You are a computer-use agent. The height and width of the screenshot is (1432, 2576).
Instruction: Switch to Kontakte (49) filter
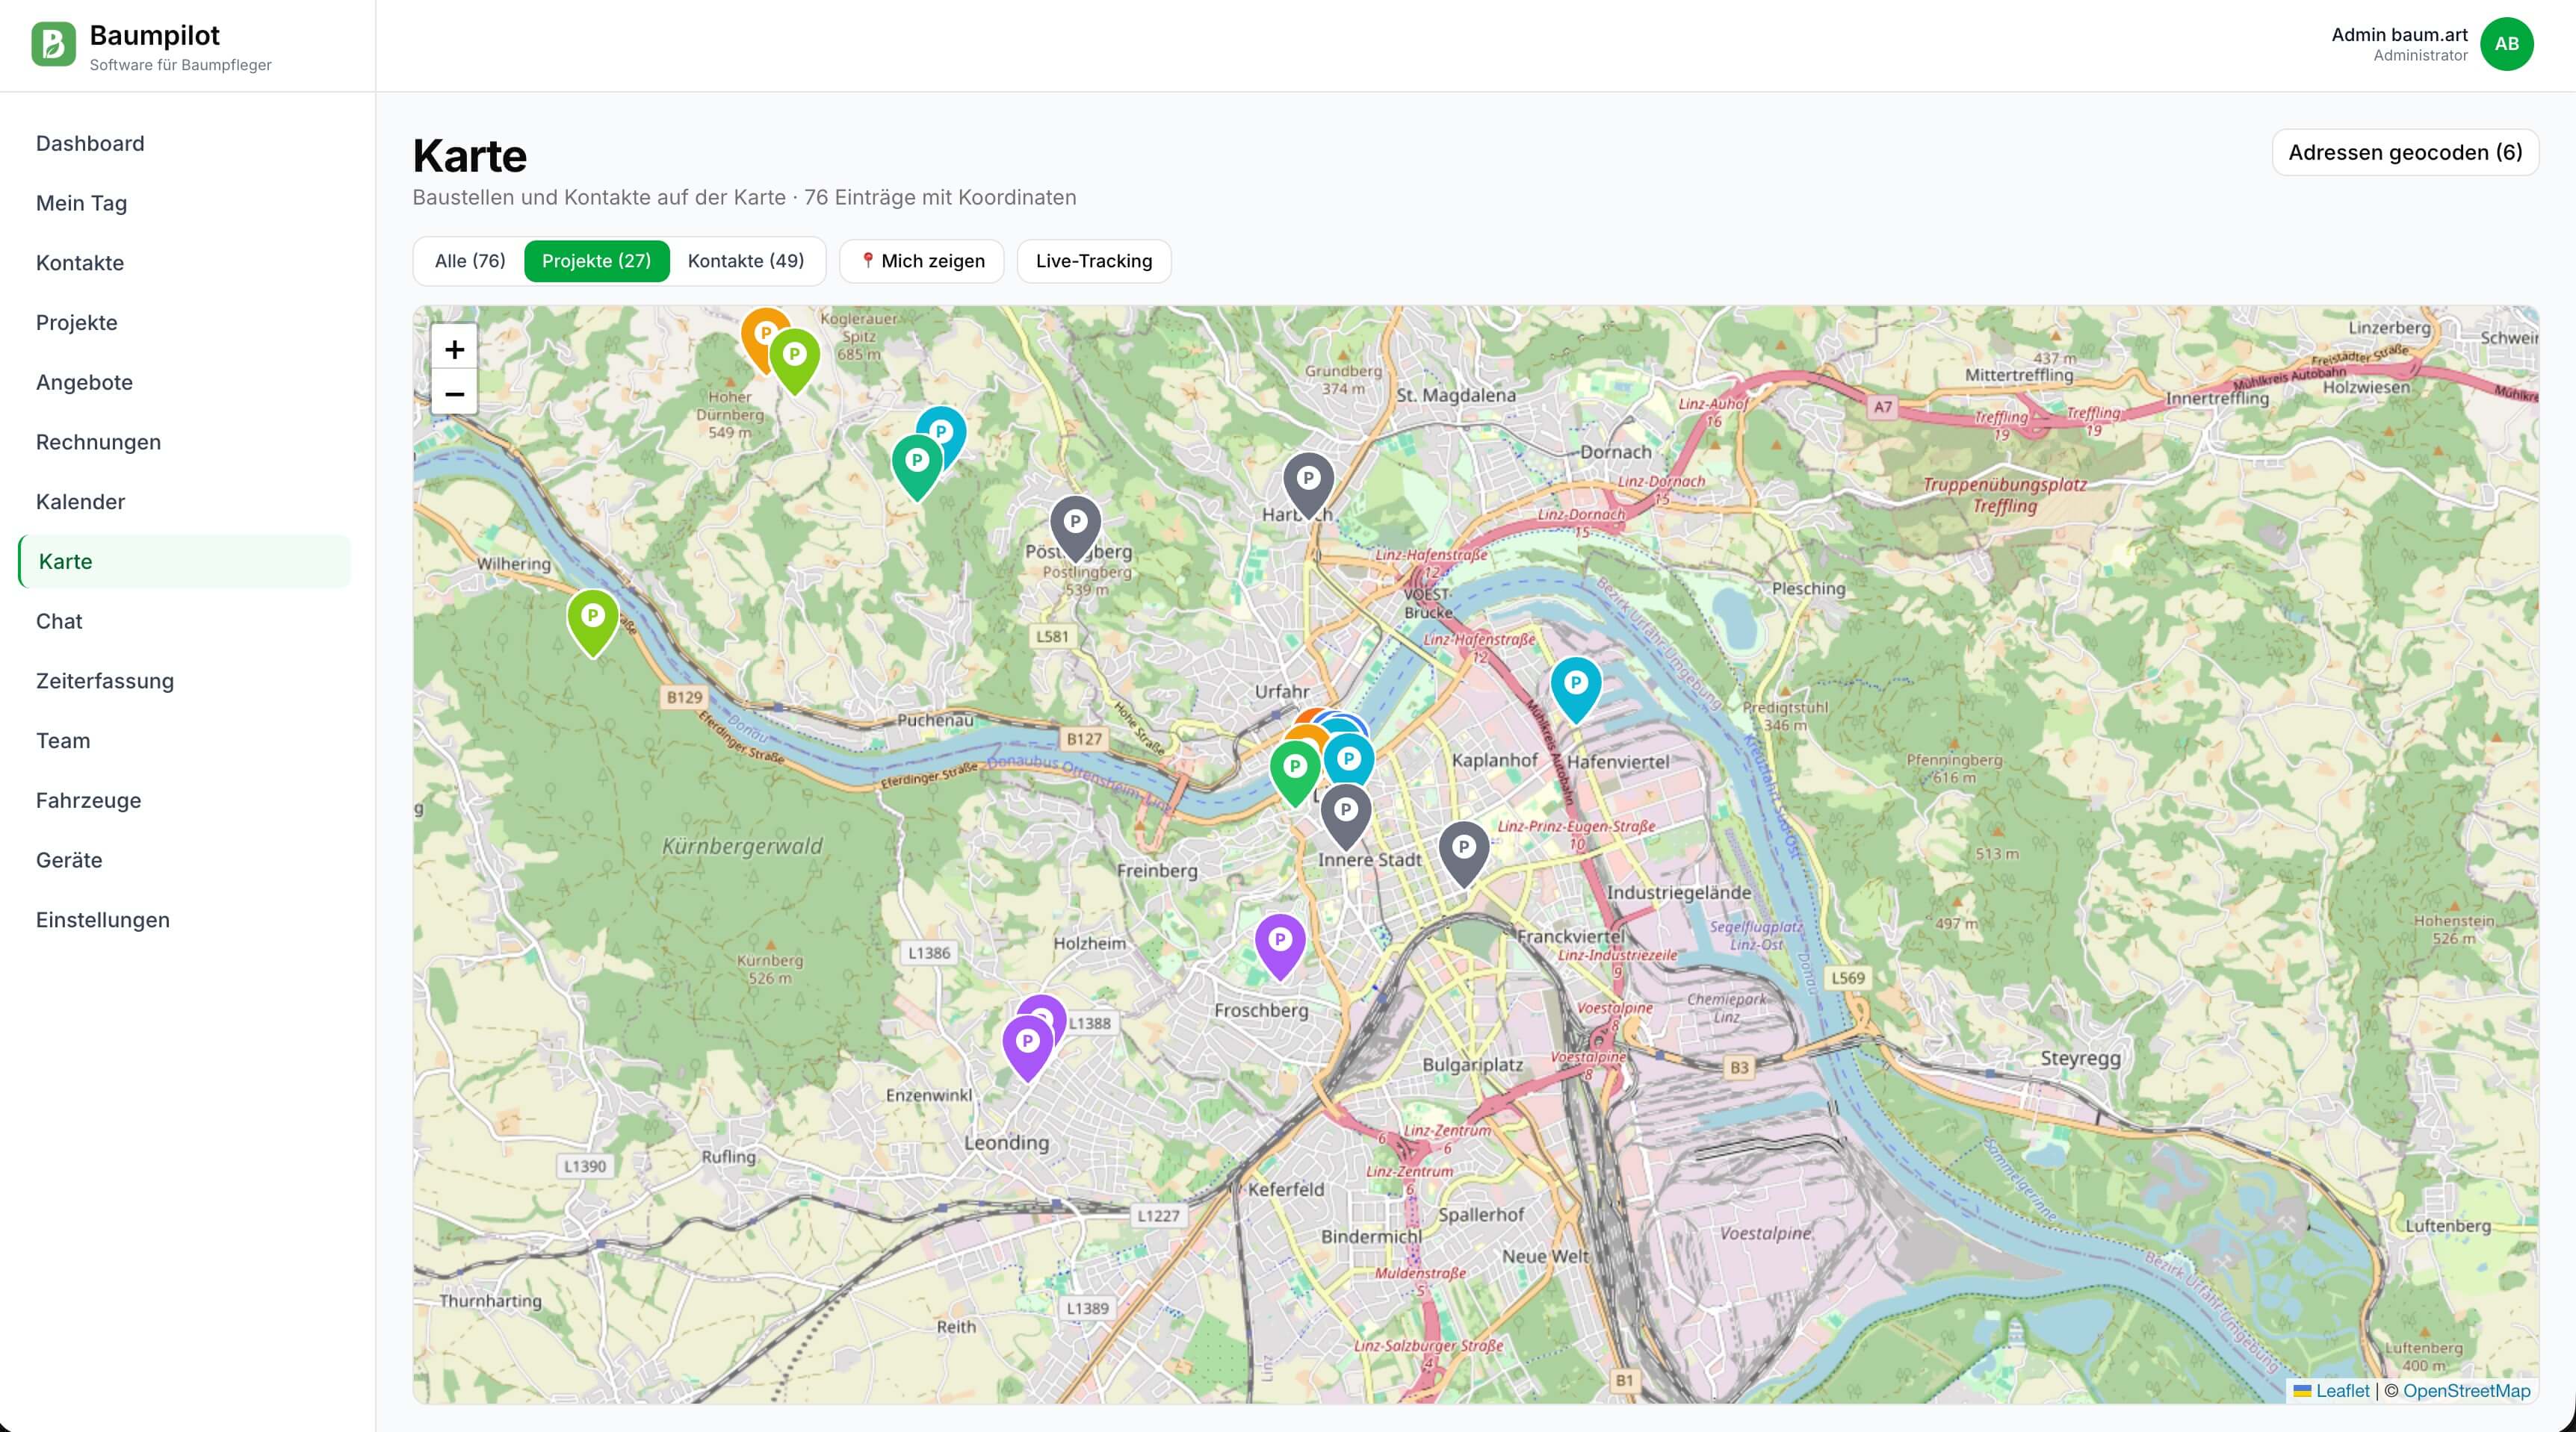[x=746, y=261]
